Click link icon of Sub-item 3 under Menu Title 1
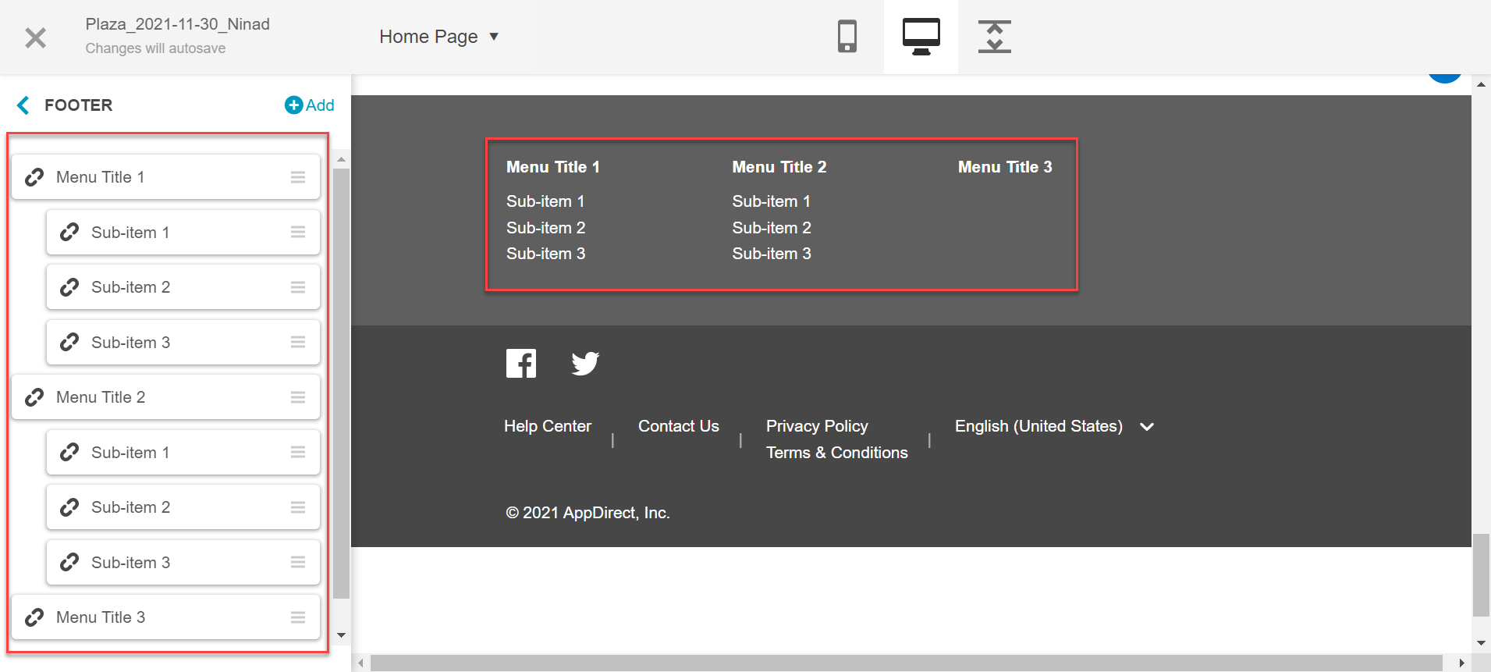1491x672 pixels. point(69,342)
